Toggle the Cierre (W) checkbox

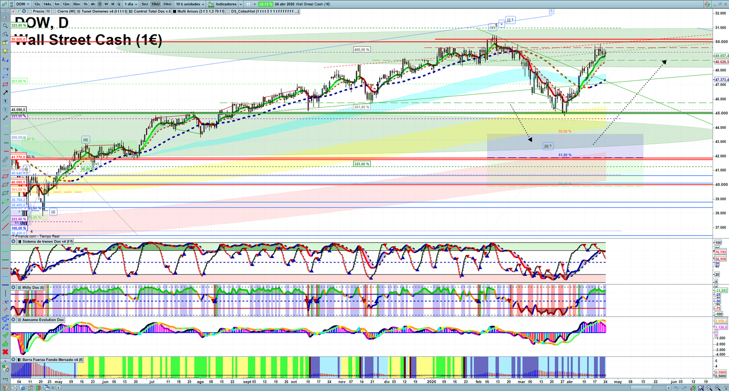point(55,11)
